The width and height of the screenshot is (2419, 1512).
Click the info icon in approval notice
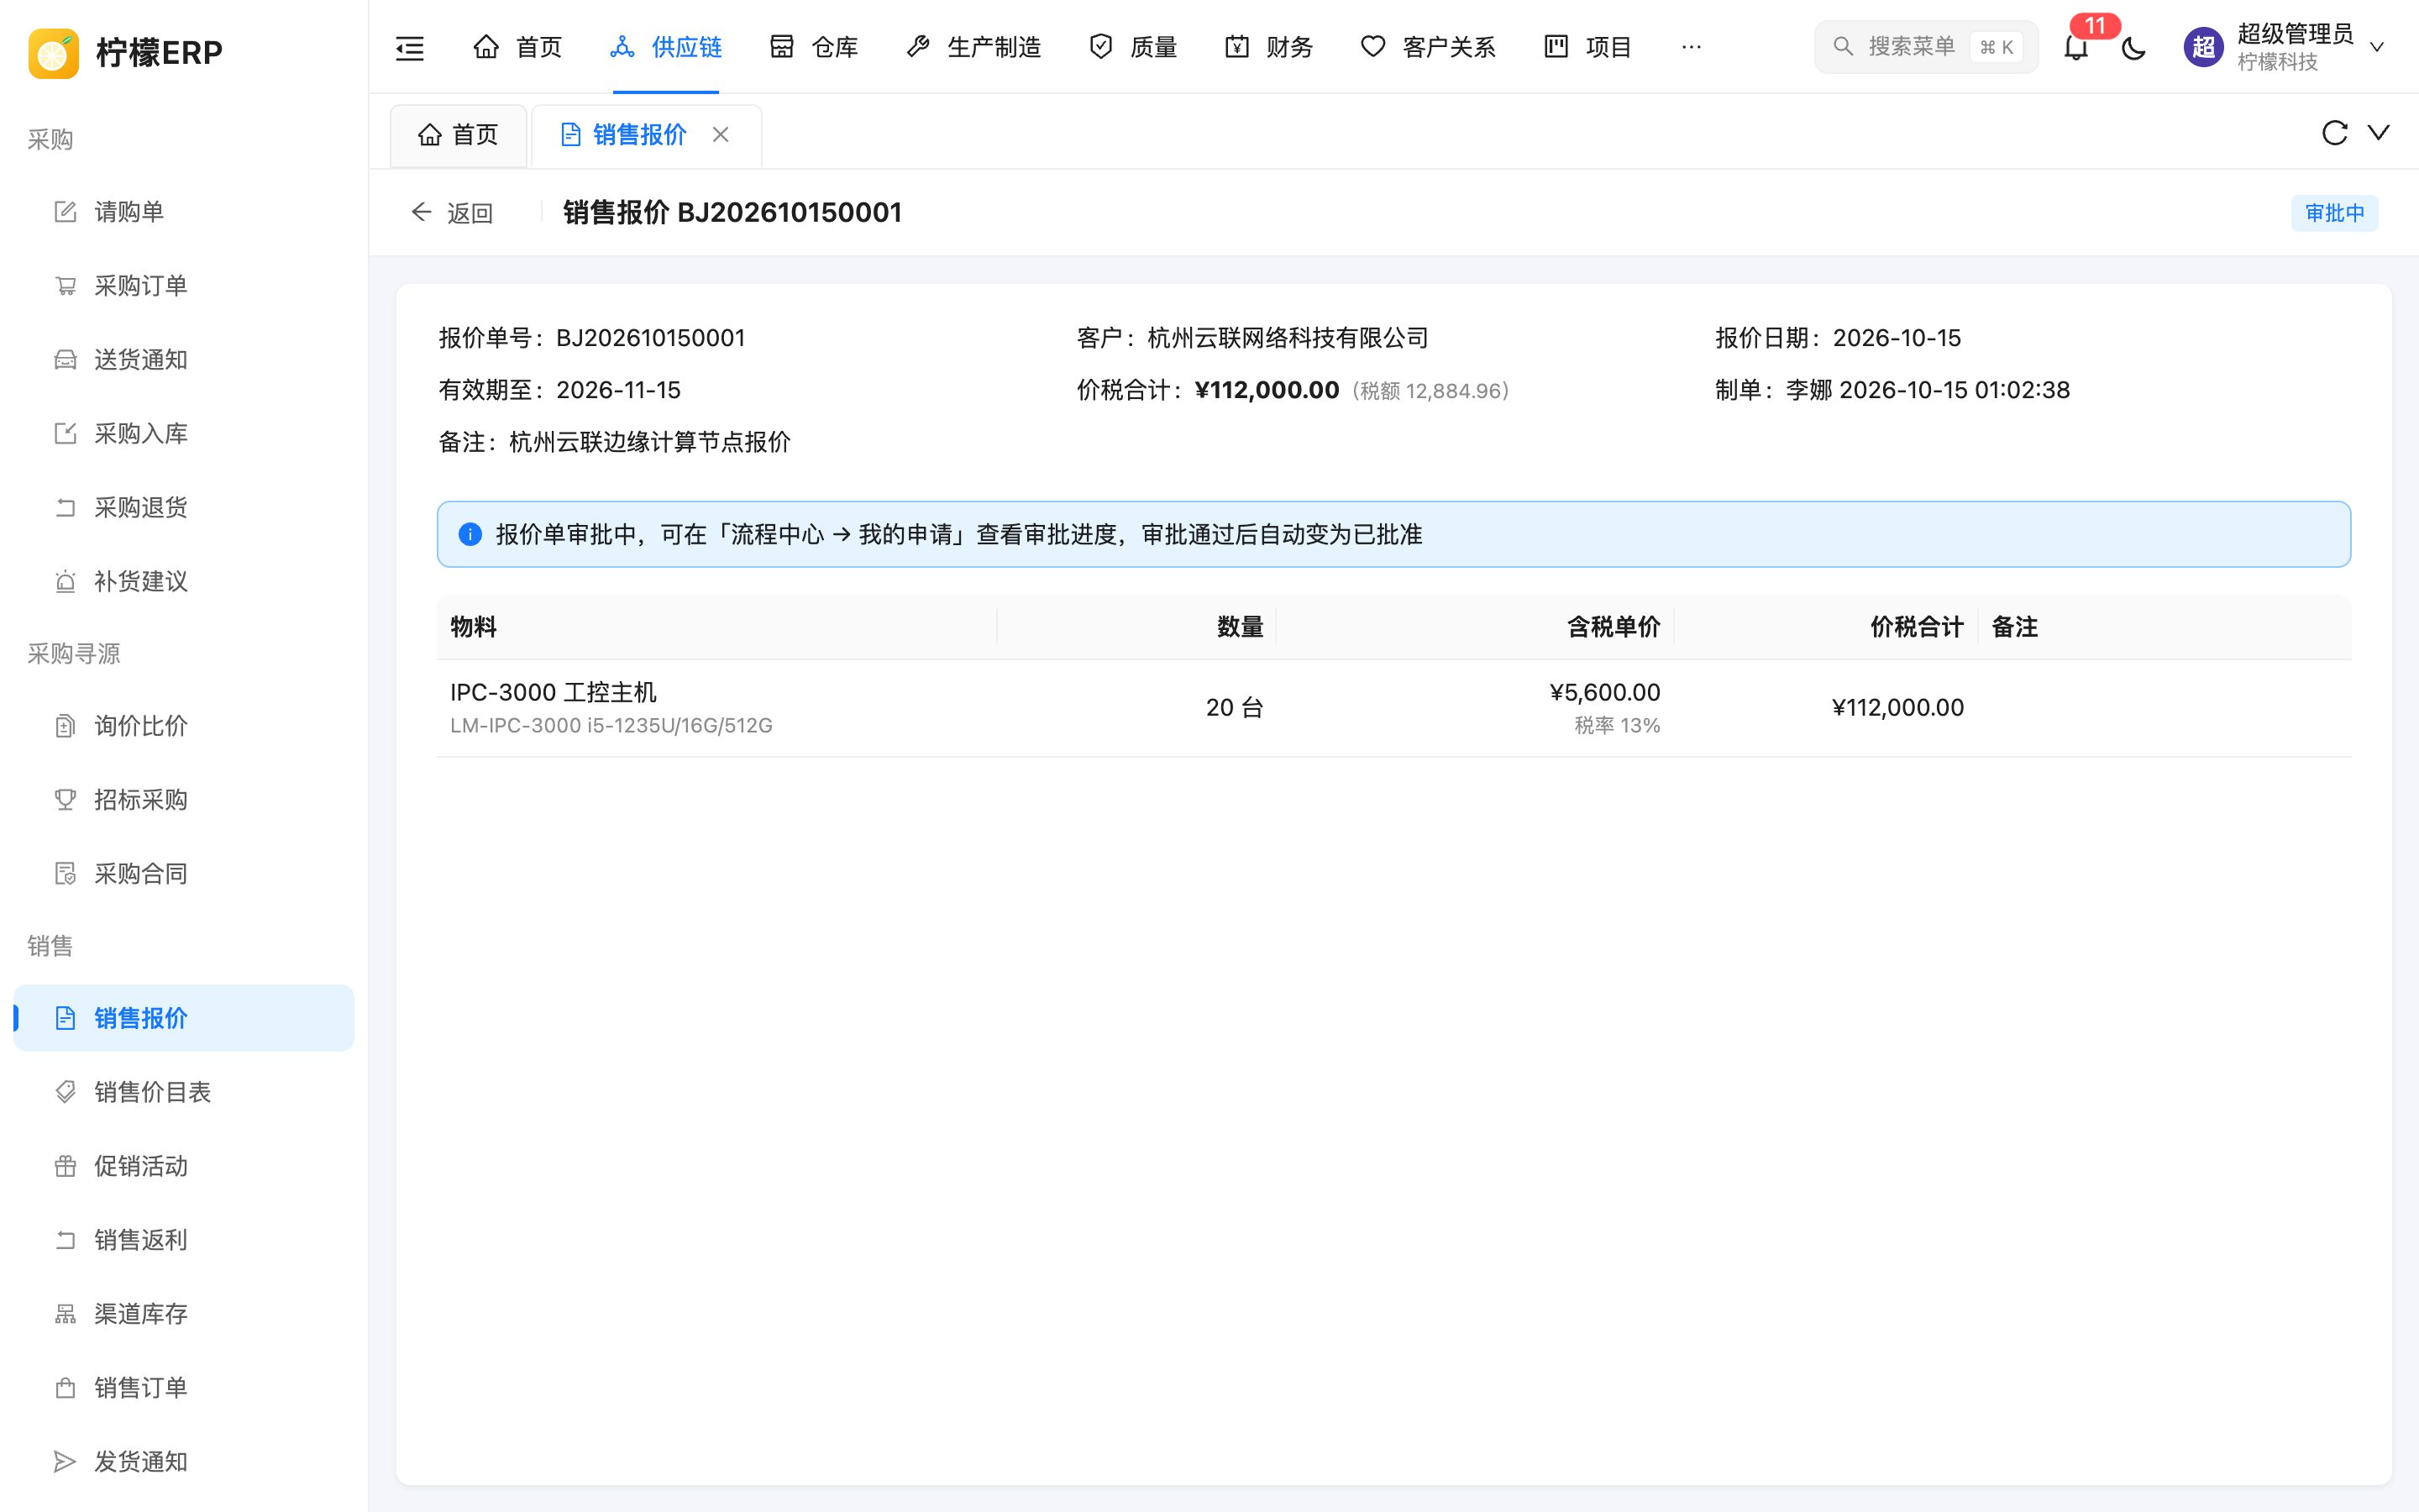[x=470, y=534]
